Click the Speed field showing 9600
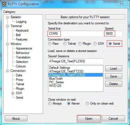Viewport: 130px width, 125px height. pyautogui.click(x=113, y=34)
